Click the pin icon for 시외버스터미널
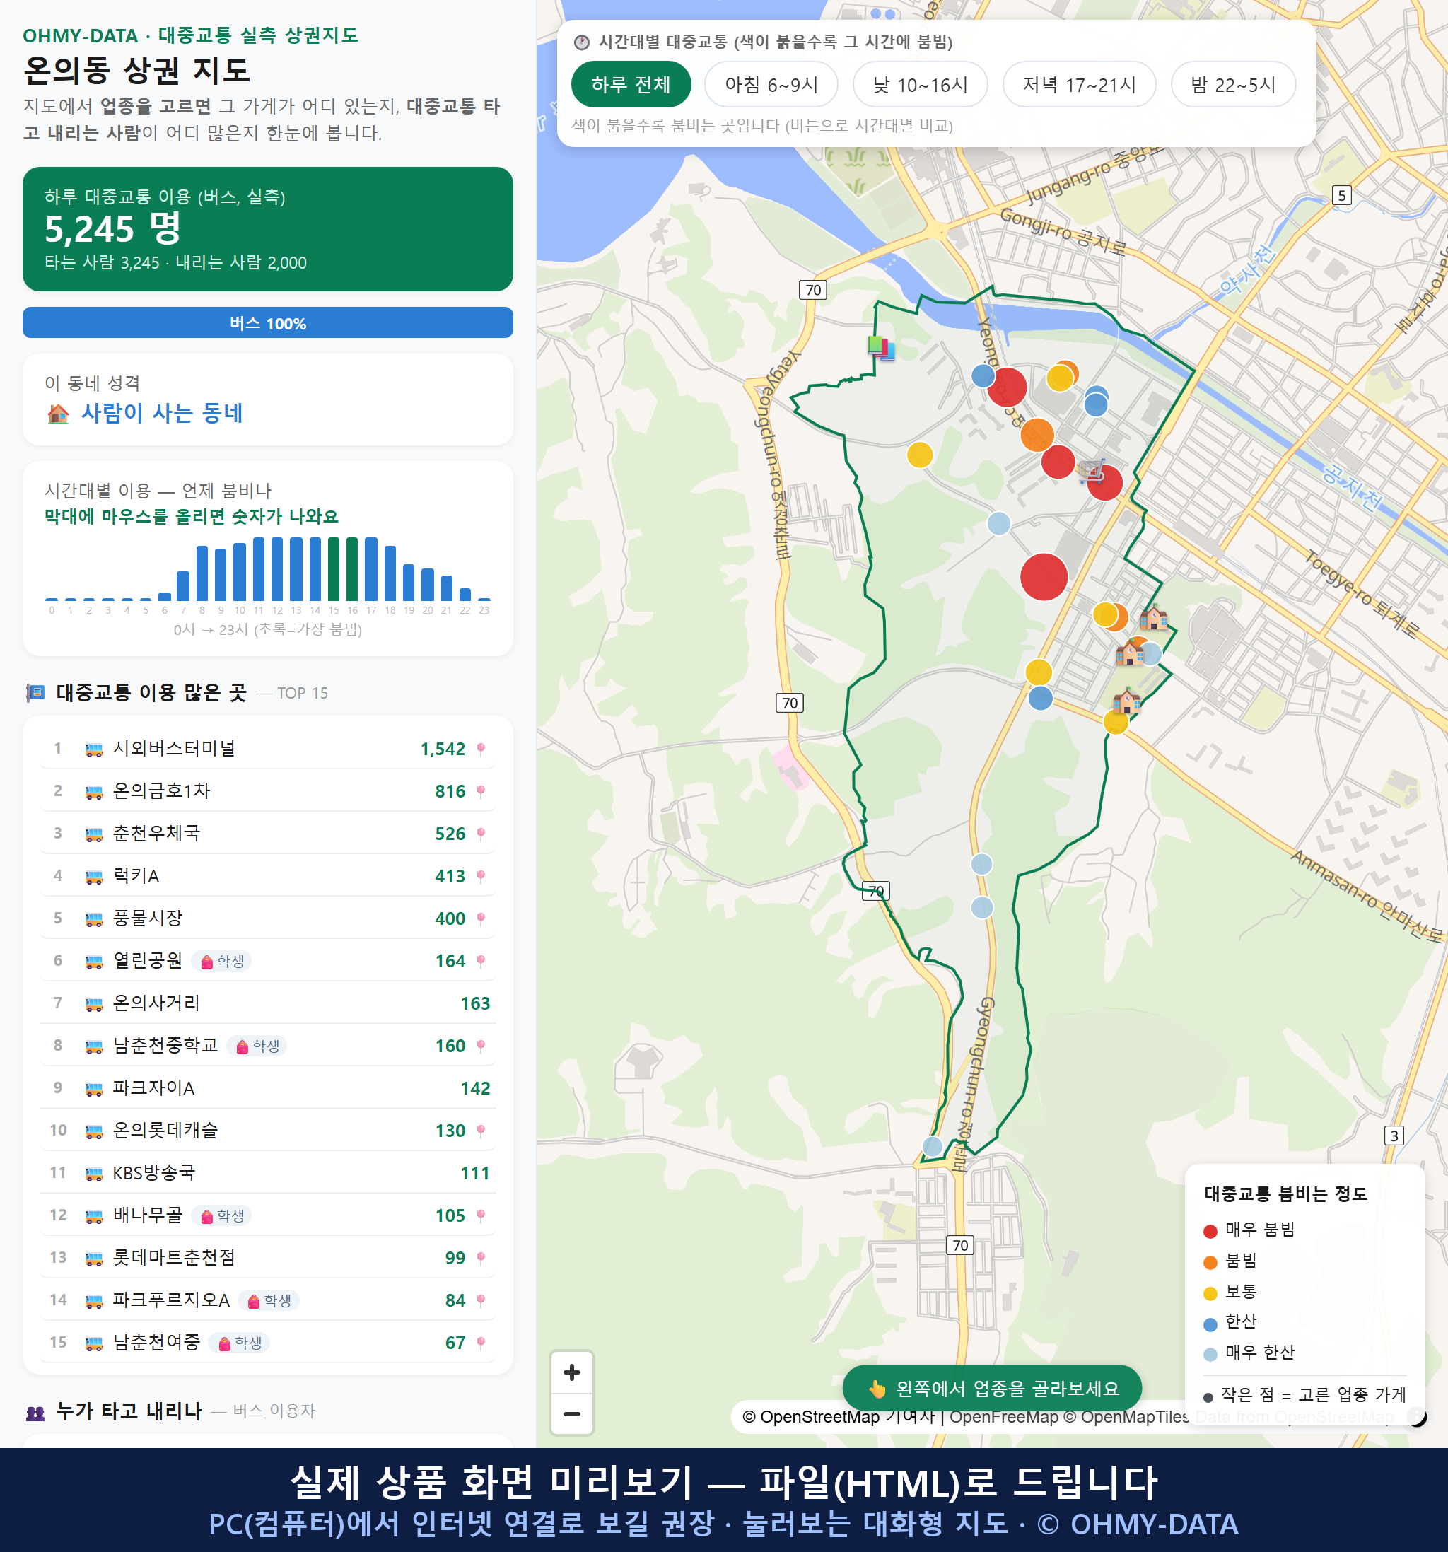1448x1552 pixels. (481, 749)
